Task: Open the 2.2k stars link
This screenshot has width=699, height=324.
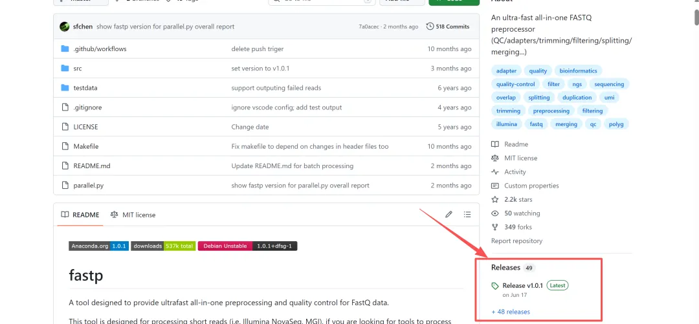Action: 518,200
